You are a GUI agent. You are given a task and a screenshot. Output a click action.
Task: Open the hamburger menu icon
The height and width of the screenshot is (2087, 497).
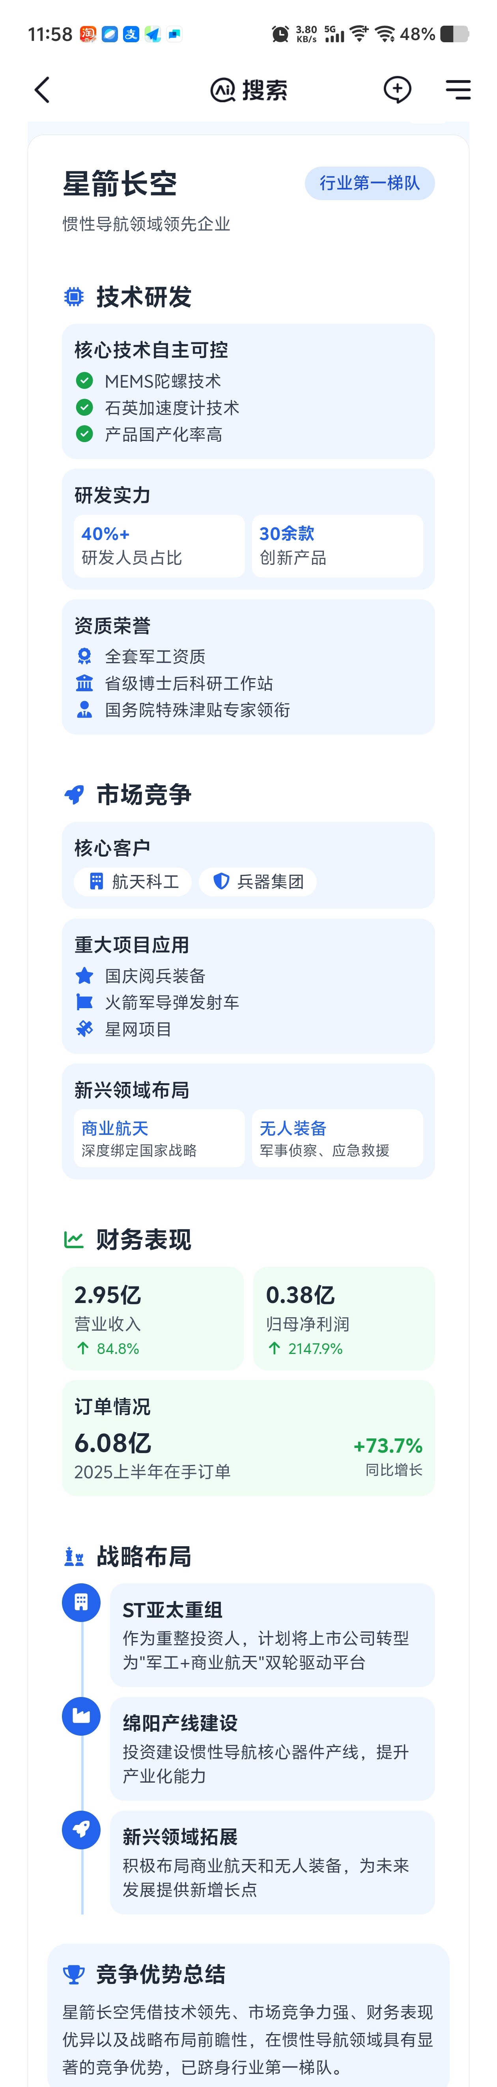[458, 89]
